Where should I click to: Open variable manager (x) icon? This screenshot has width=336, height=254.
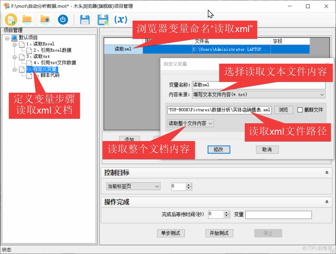point(121,20)
